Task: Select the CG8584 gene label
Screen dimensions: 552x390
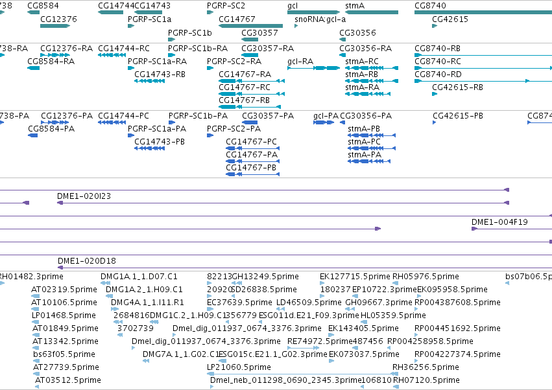Action: pos(43,6)
